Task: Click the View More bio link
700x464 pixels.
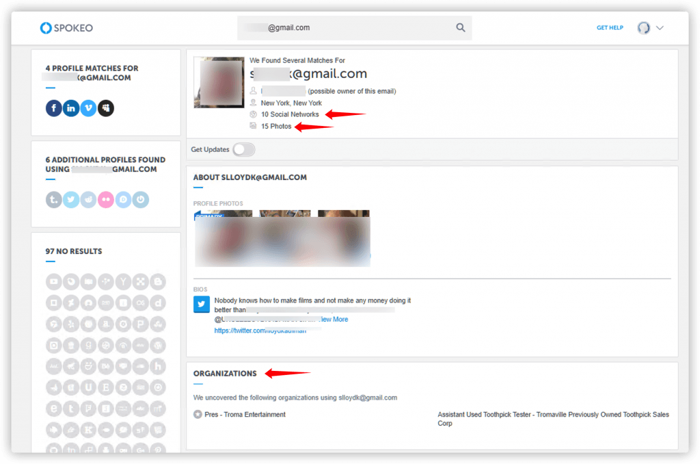Action: pos(334,319)
